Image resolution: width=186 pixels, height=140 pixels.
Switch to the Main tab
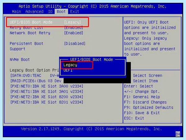coord(16,11)
